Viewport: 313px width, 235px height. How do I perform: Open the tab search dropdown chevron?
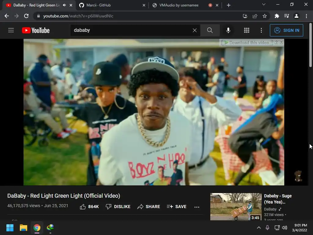pyautogui.click(x=264, y=4)
